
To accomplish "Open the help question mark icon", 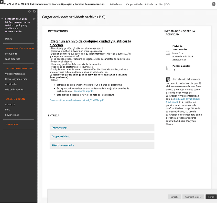I will point(213,4).
